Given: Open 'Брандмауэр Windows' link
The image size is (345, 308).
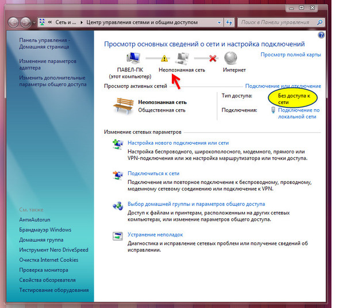Looking at the screenshot, I should tap(45, 230).
